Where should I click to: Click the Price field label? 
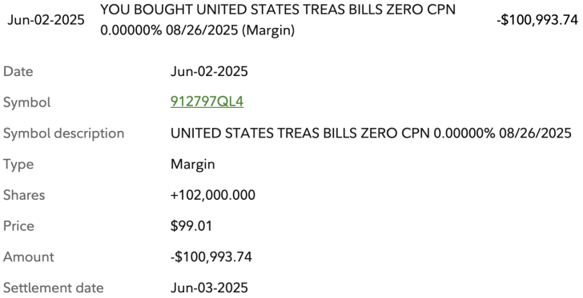(18, 225)
